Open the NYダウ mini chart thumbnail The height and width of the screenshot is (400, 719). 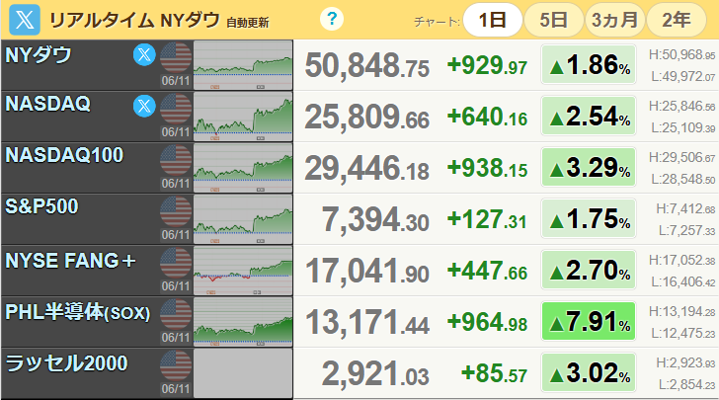click(243, 64)
